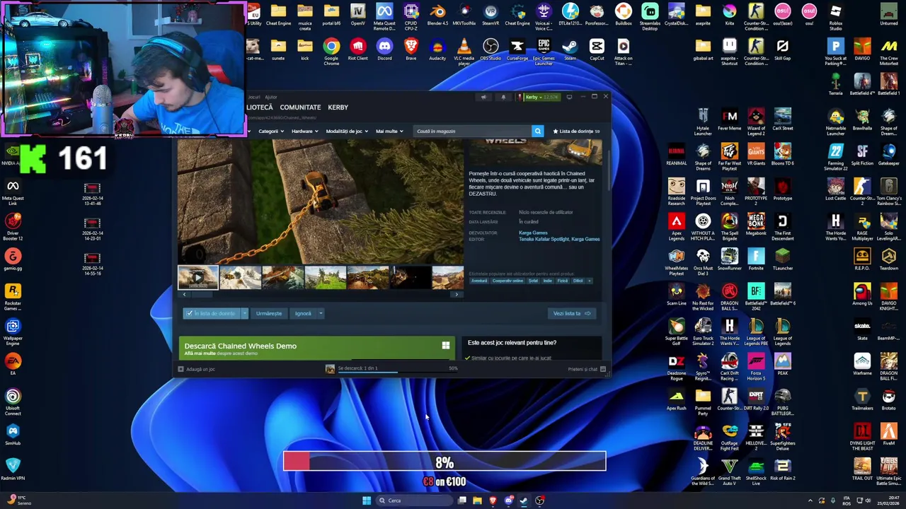906x509 pixels.
Task: Click the Urmărește follow button
Action: coord(268,313)
